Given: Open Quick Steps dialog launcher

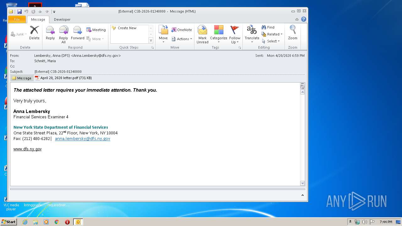Looking at the screenshot, I should 153,48.
